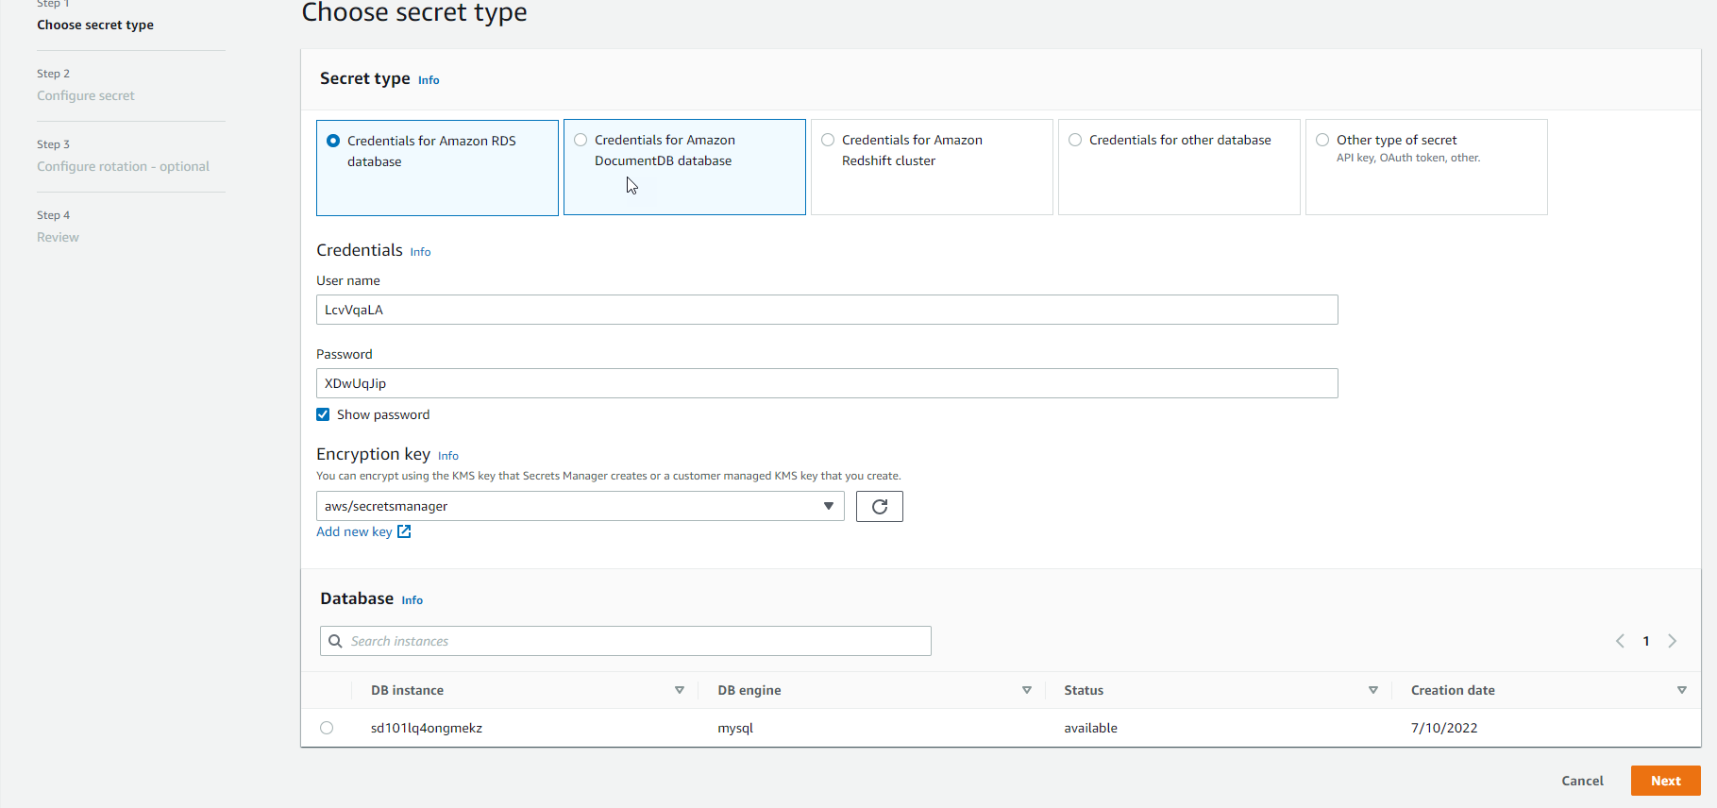Screen dimensions: 1717x808
Task: Open Info link next to Credentials
Action: (x=420, y=252)
